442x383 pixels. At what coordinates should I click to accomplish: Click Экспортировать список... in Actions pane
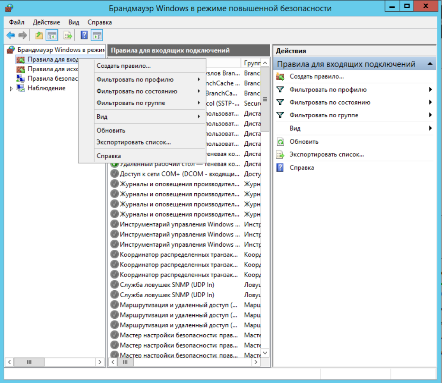[x=327, y=154]
